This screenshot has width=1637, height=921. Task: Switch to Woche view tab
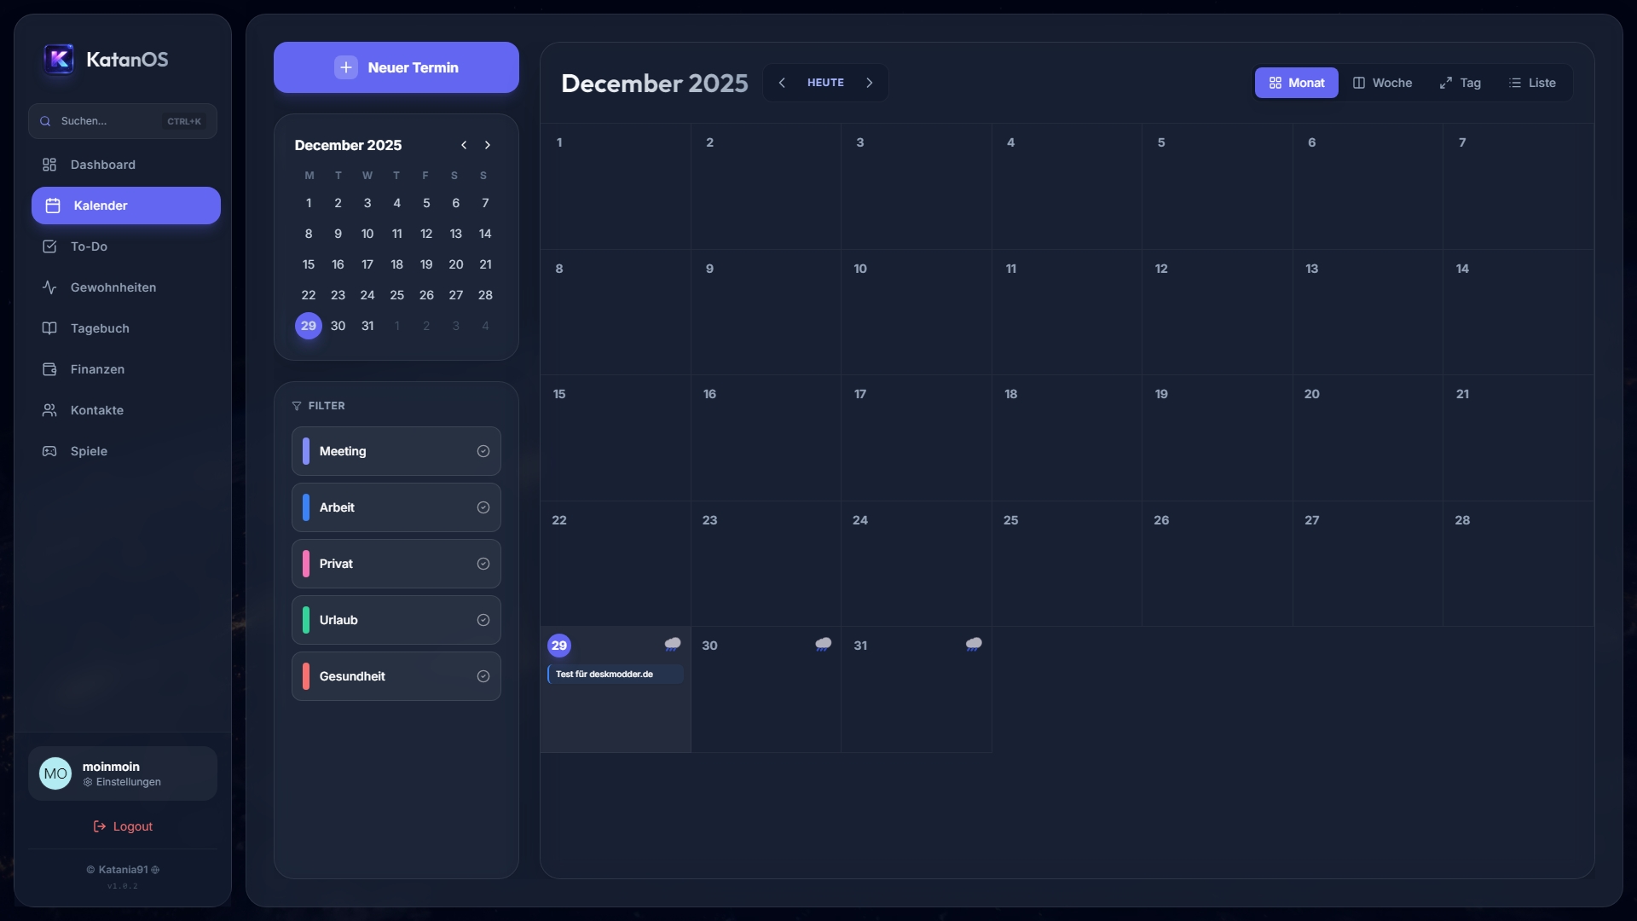click(x=1382, y=83)
